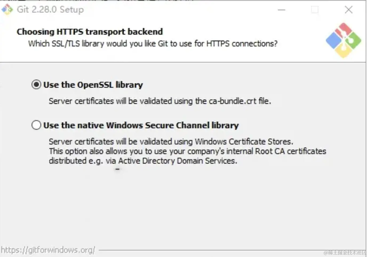The image size is (368, 257).
Task: Click the Git icon in the title bar
Action: pyautogui.click(x=7, y=10)
